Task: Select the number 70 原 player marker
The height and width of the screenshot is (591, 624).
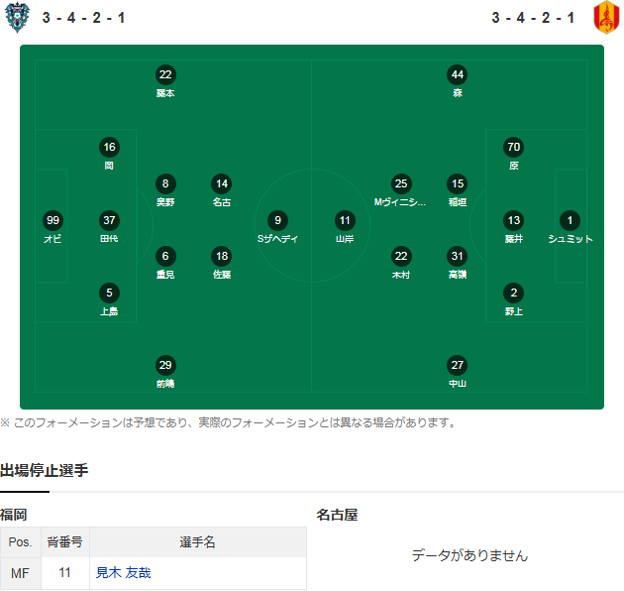Action: coord(513,147)
